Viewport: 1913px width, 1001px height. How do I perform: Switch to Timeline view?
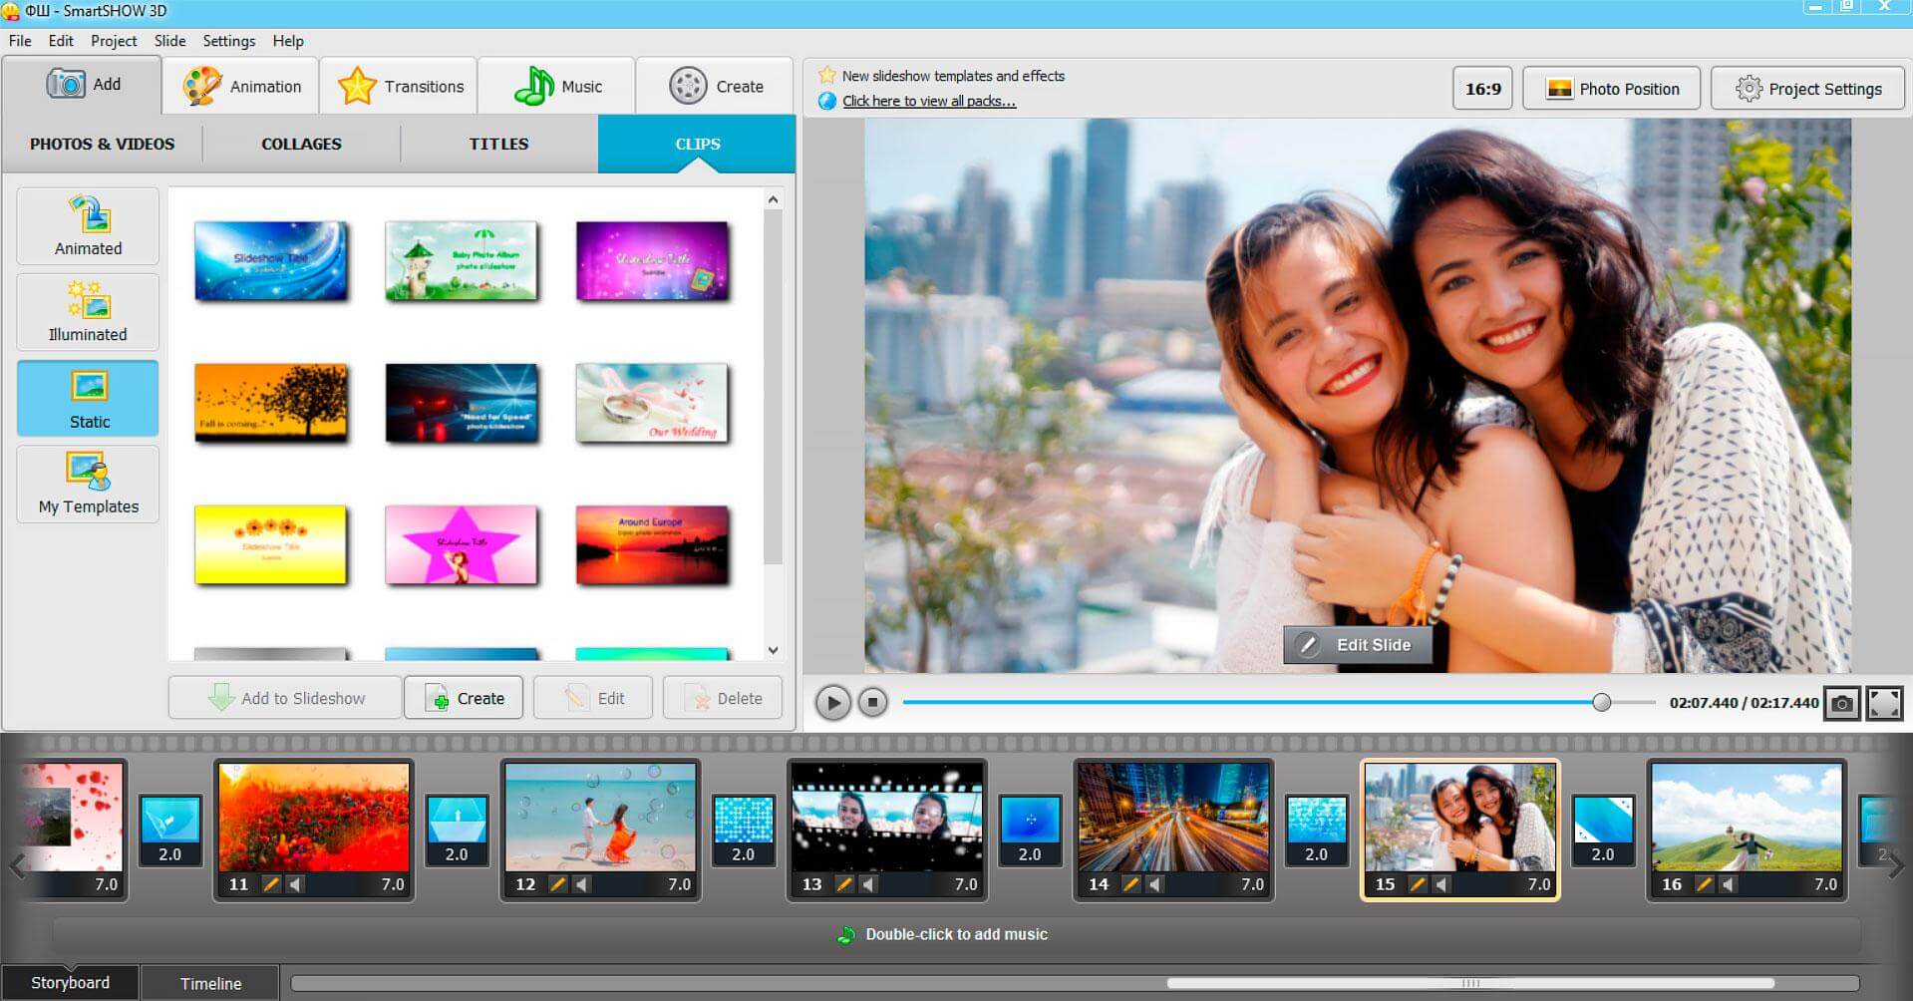coord(210,983)
